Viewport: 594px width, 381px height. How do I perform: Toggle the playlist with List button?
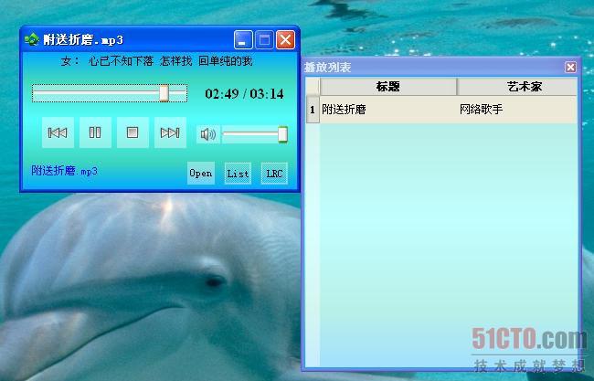tap(238, 174)
